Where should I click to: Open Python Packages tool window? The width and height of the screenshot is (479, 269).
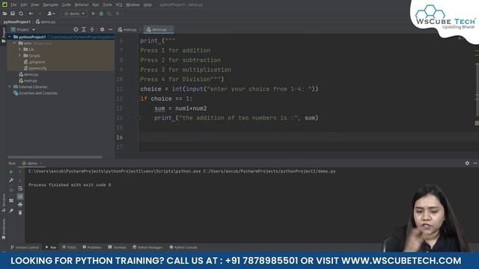[x=147, y=247]
